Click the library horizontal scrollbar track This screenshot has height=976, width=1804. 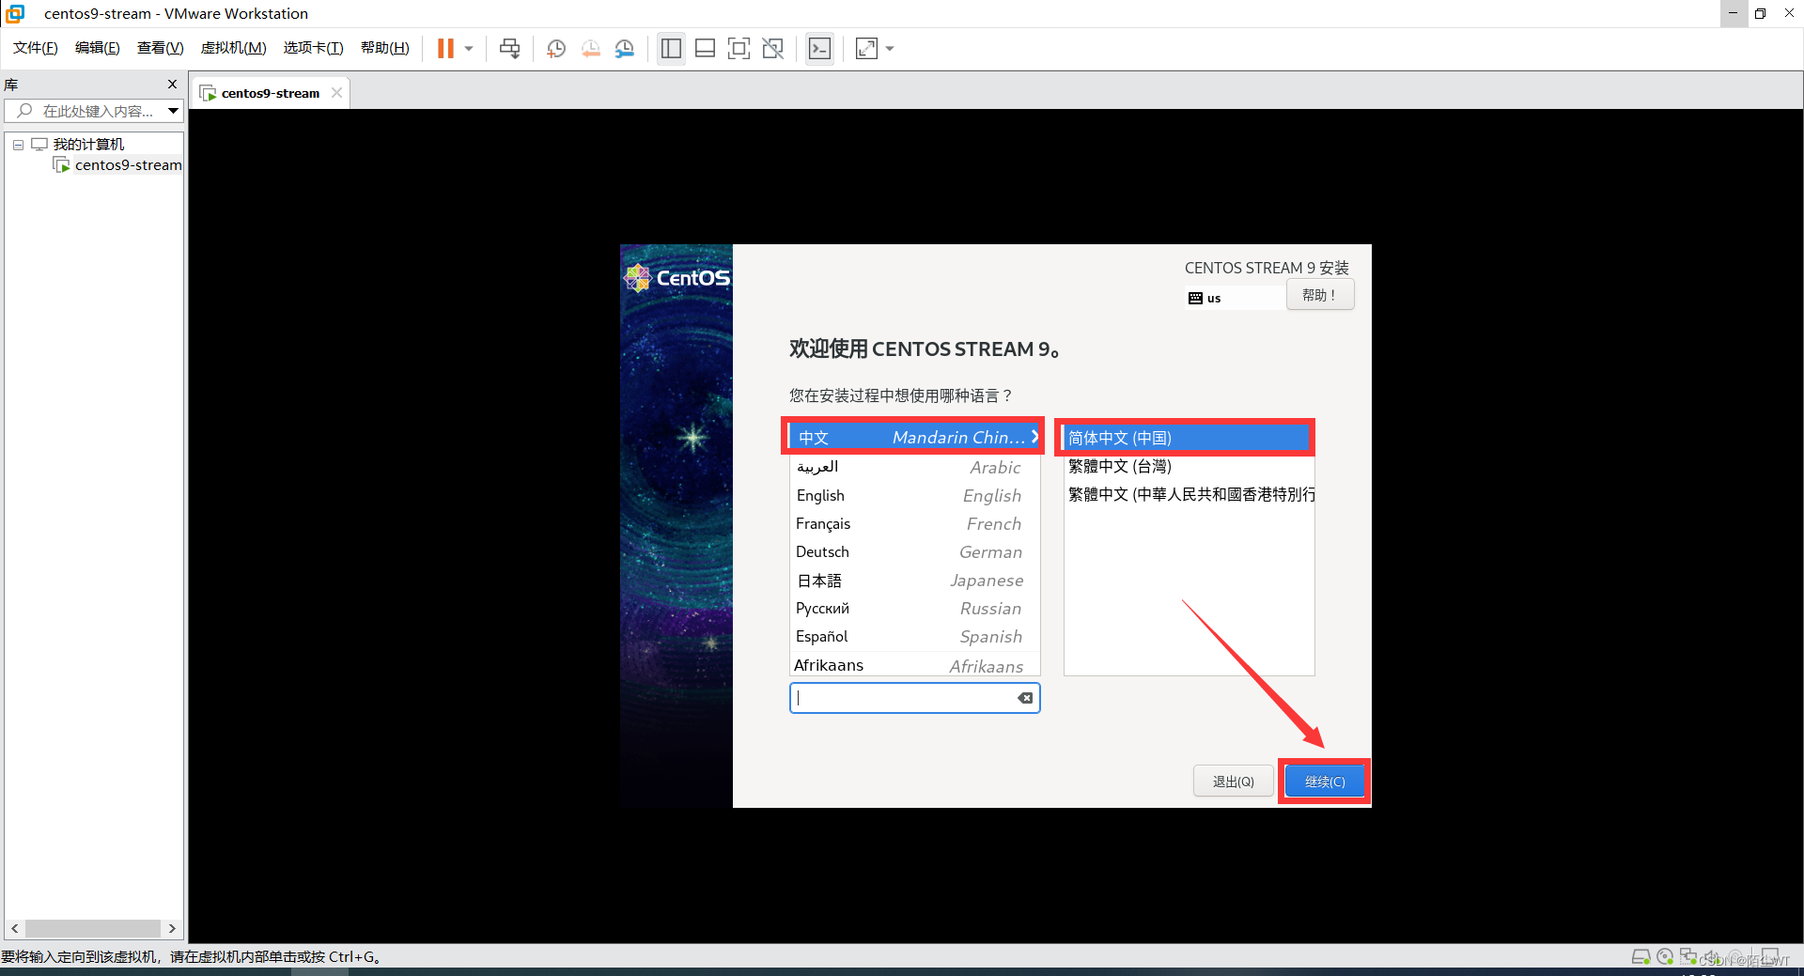point(93,928)
